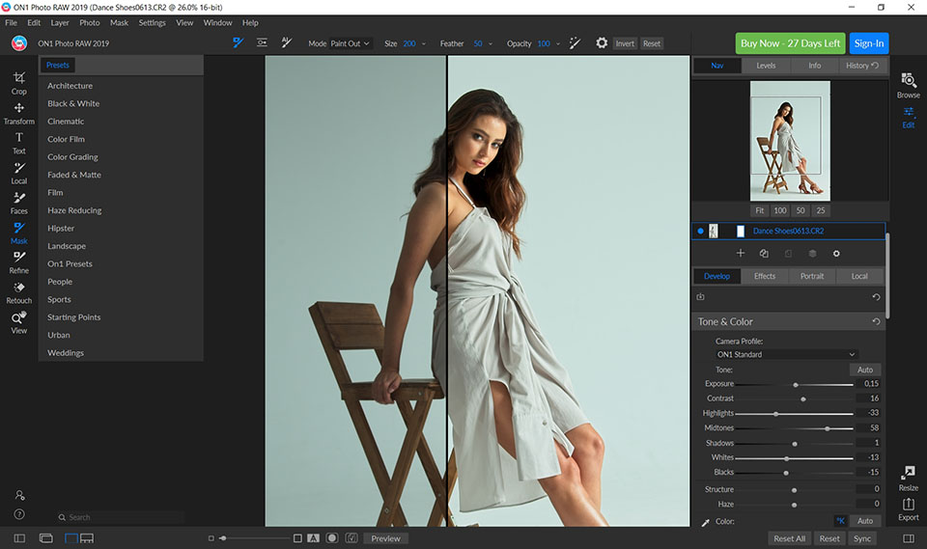Select the Retouch tool
The image size is (927, 549).
19,292
